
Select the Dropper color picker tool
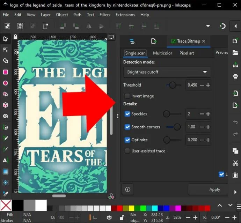pyautogui.click(x=6, y=194)
